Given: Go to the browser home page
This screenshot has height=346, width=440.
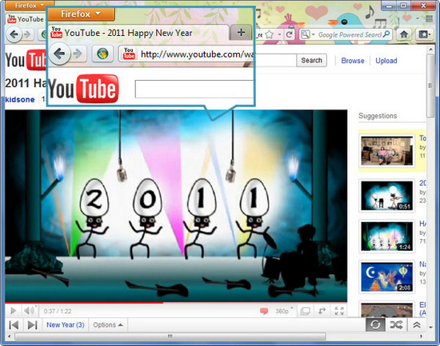Looking at the screenshot, I should [404, 34].
